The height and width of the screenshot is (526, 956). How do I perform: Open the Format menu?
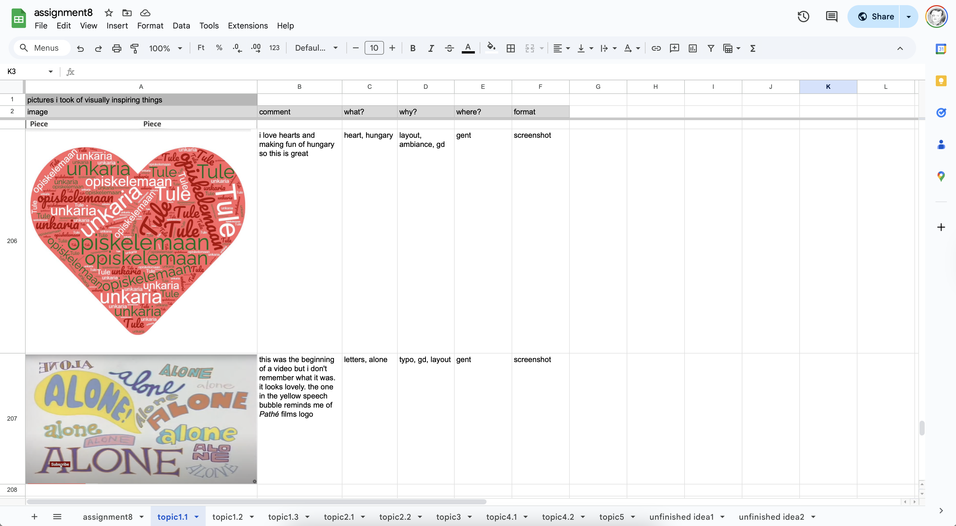(x=150, y=26)
